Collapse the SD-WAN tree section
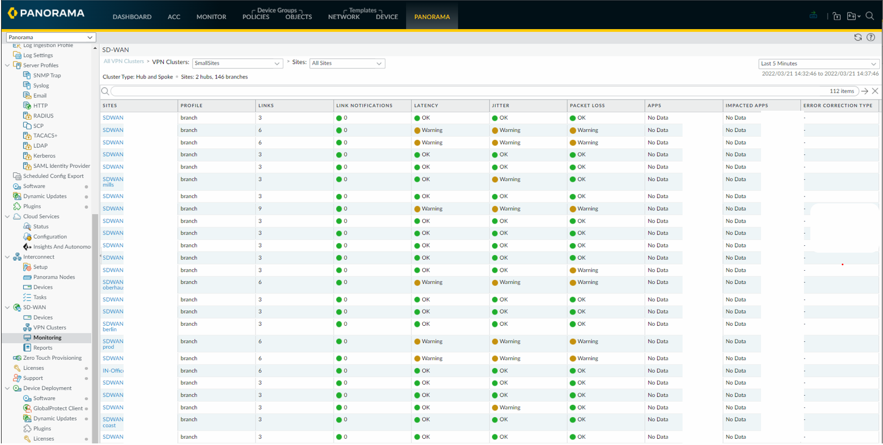883x445 pixels. (7, 307)
